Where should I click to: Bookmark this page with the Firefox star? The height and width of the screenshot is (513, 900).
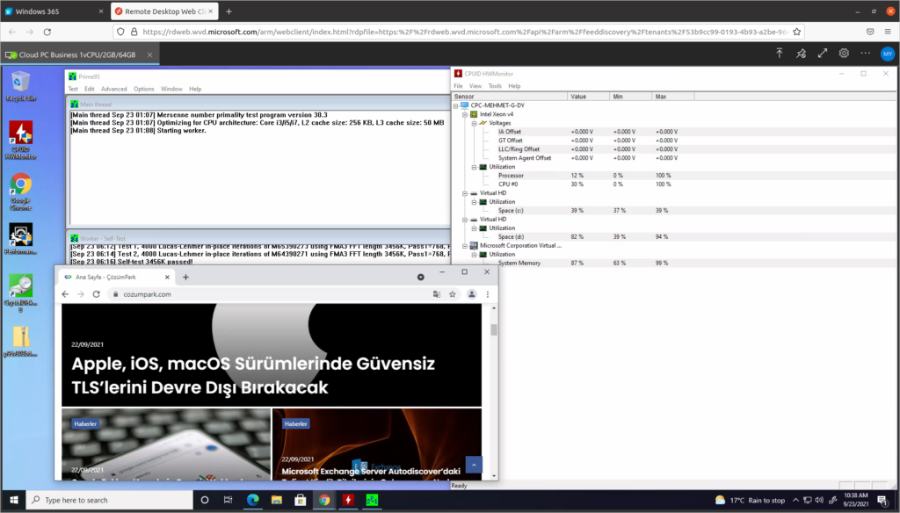point(796,33)
